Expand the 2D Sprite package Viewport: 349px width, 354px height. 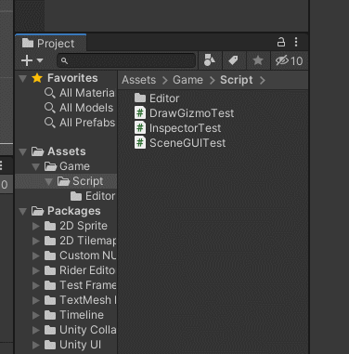(36, 226)
